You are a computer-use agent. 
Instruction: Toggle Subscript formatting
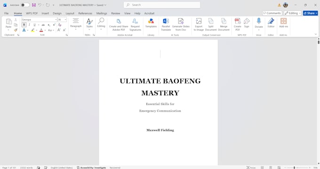(x=49, y=25)
